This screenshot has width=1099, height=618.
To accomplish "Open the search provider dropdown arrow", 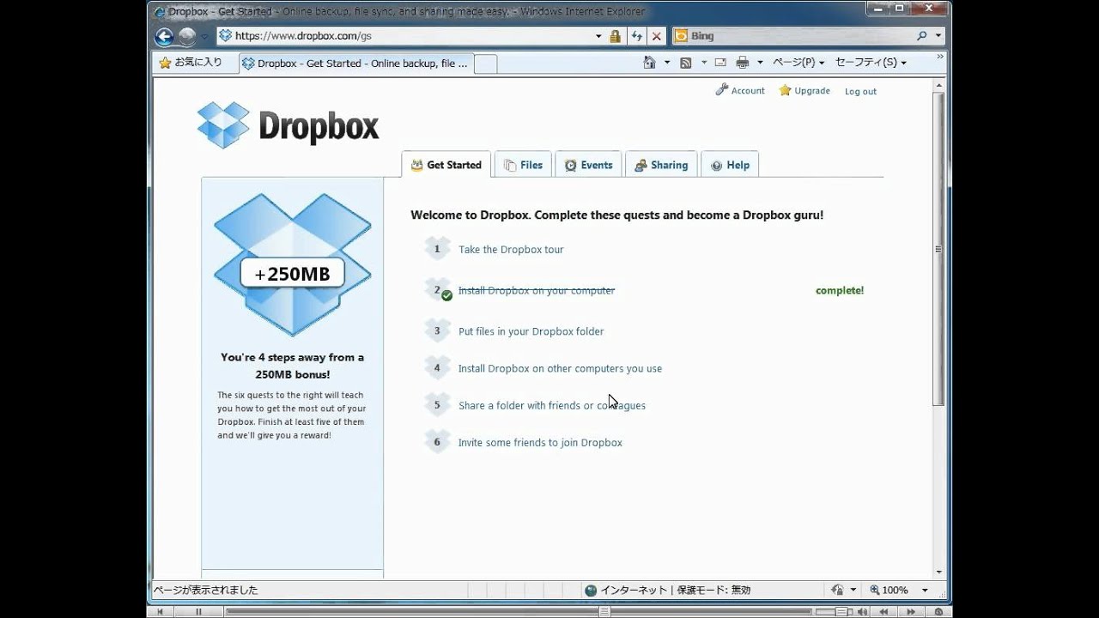I will (x=938, y=36).
